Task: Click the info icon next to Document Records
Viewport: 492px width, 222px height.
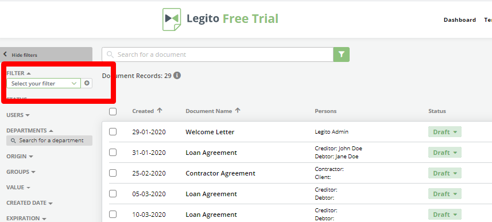Action: point(177,76)
